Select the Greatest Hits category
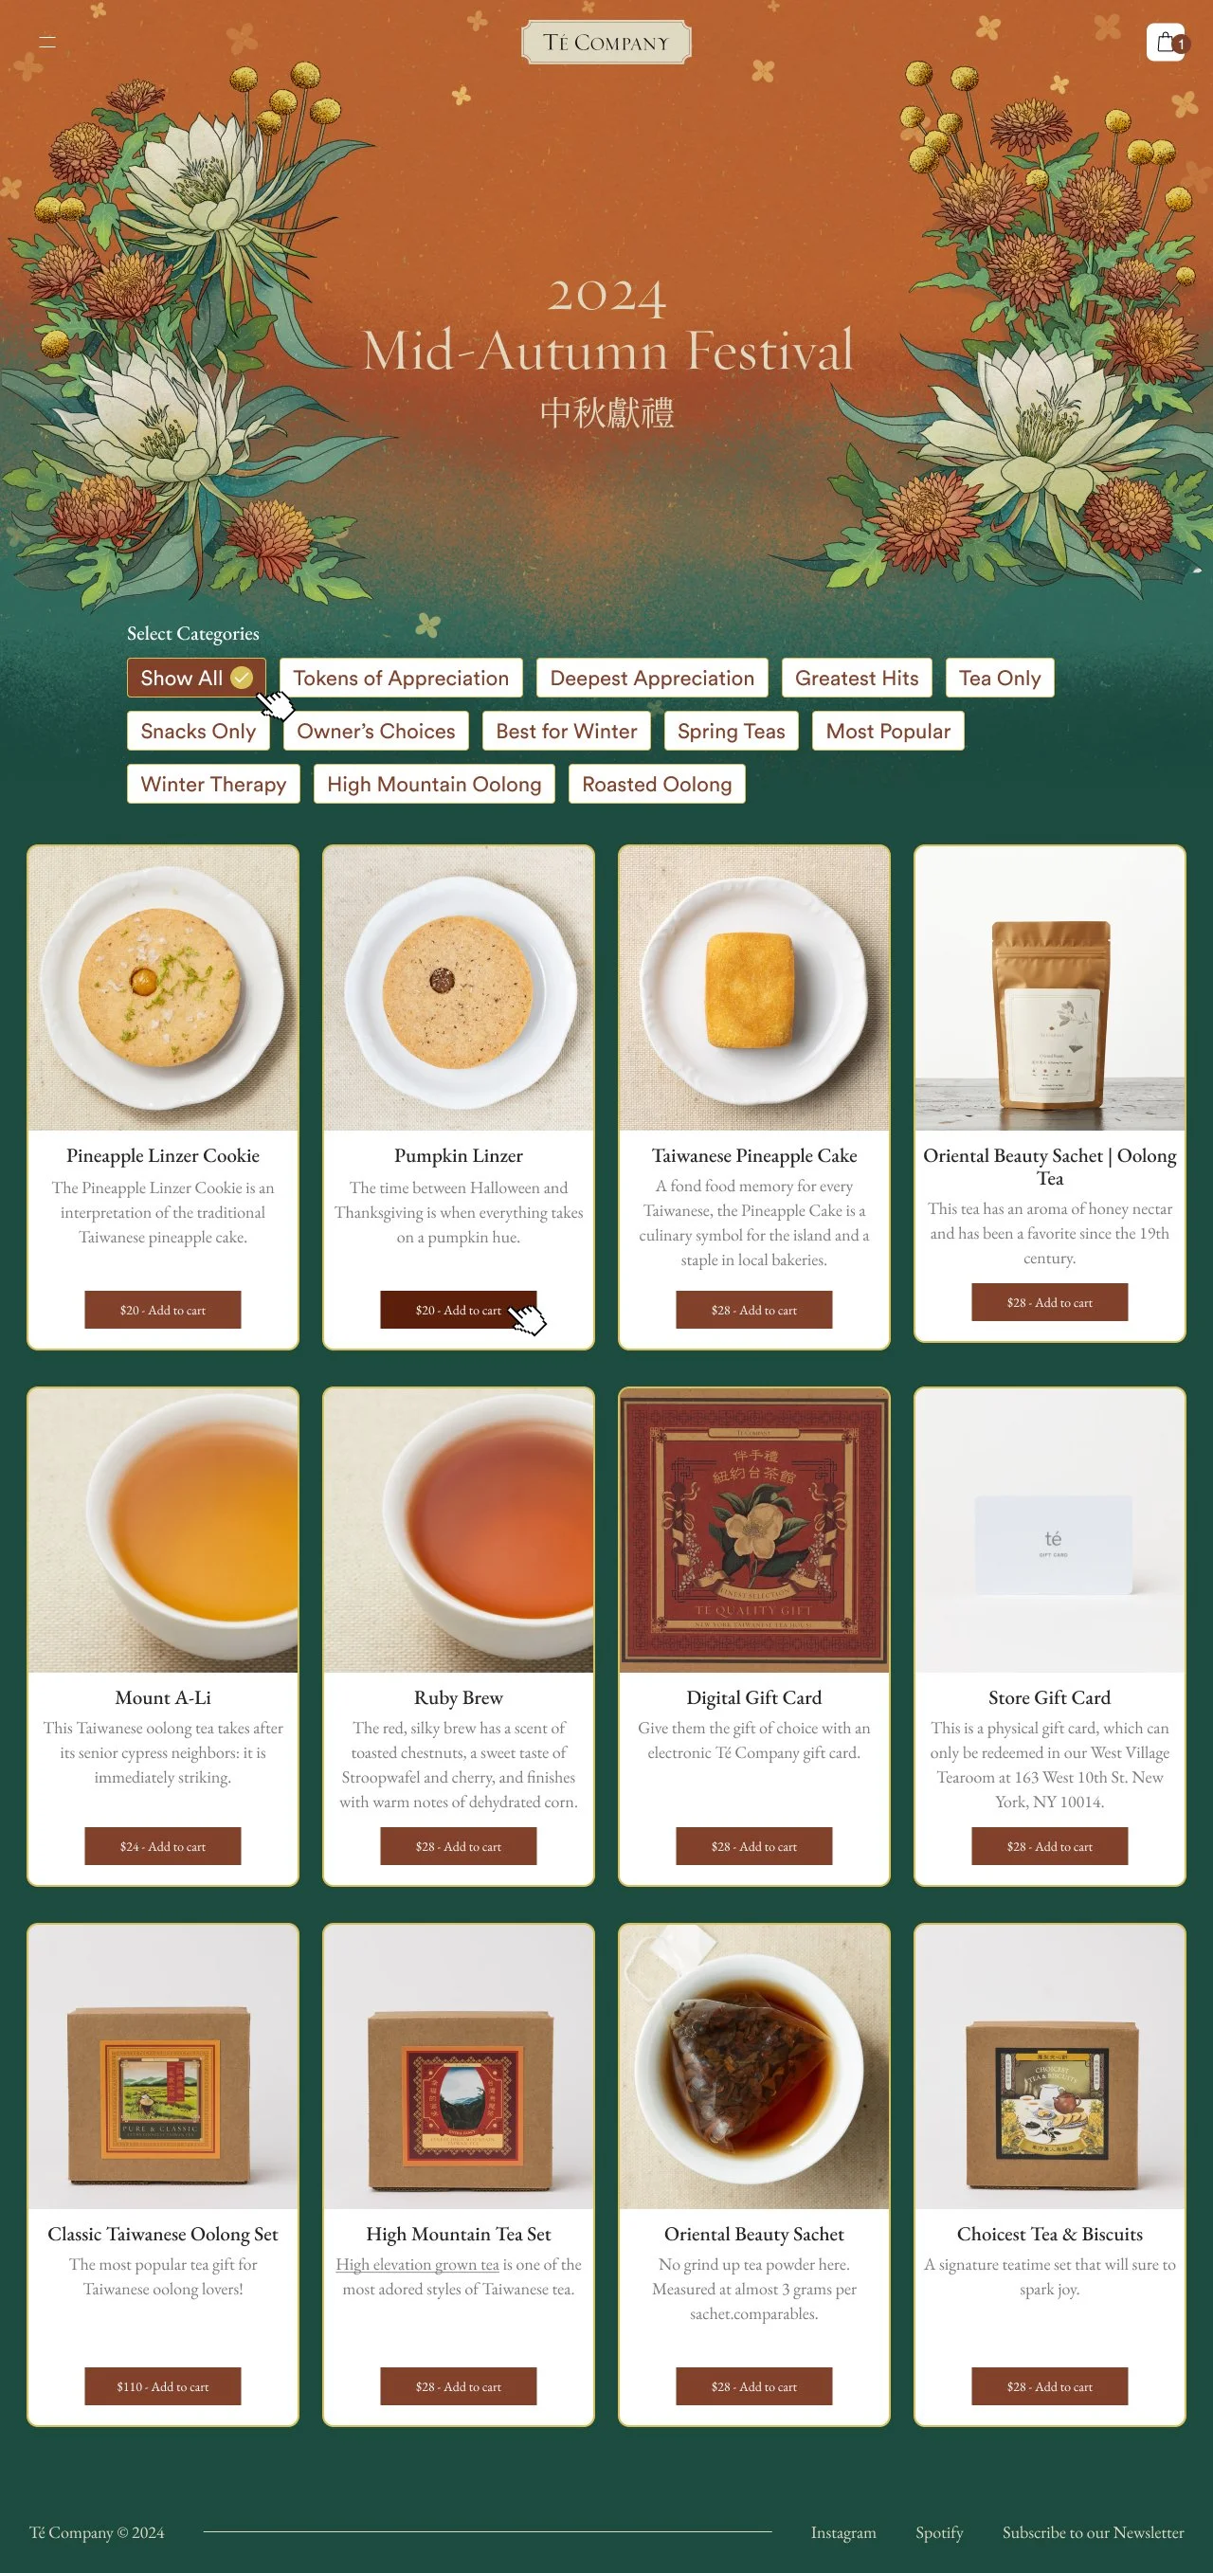 (x=857, y=679)
